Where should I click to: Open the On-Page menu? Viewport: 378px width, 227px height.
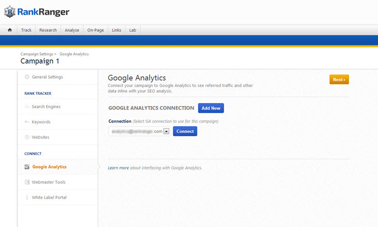point(95,30)
